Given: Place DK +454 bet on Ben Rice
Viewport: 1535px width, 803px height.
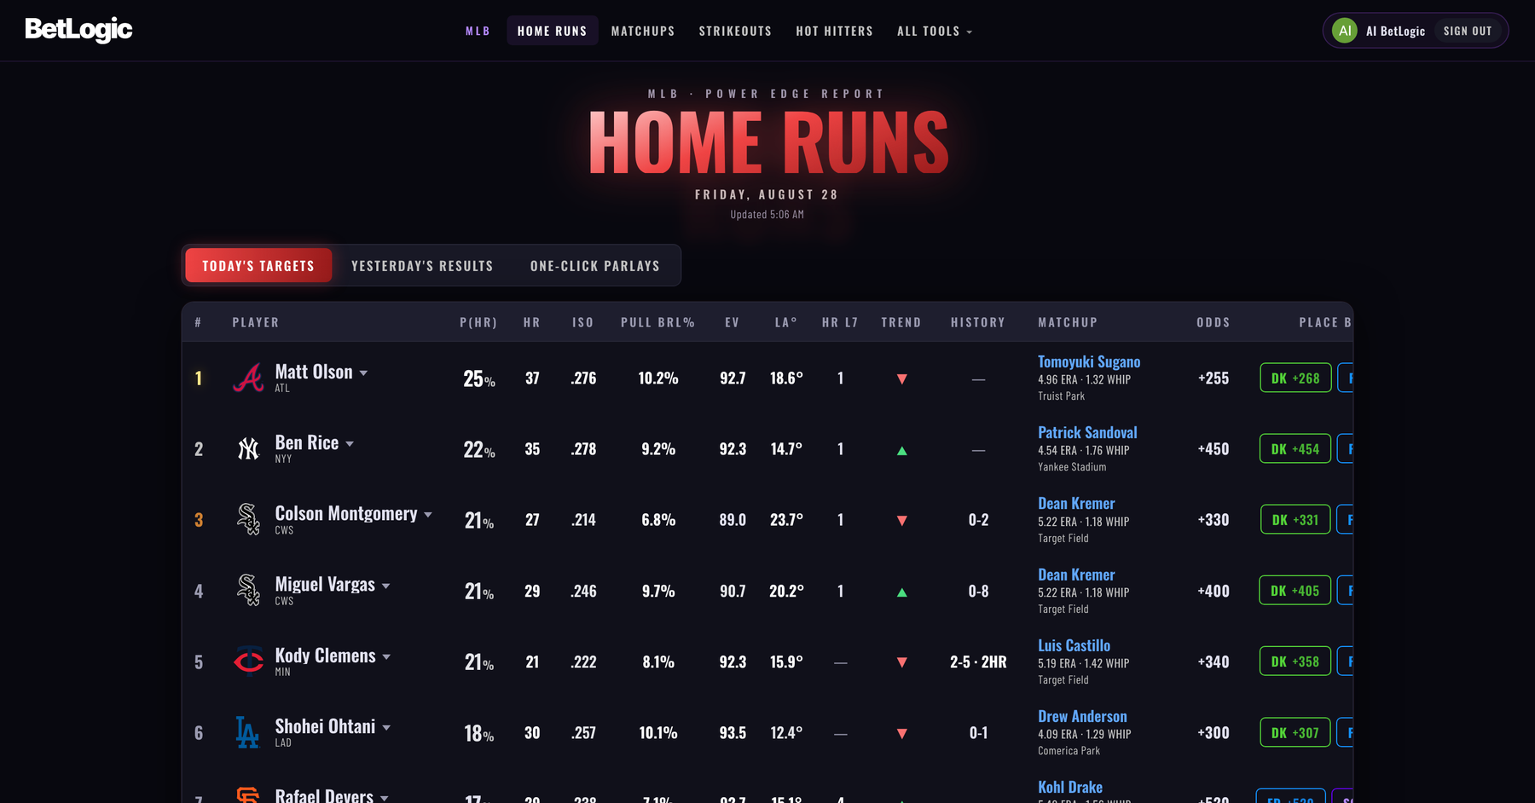Looking at the screenshot, I should [x=1295, y=448].
